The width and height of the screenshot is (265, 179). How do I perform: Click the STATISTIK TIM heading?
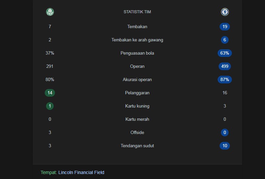point(137,12)
